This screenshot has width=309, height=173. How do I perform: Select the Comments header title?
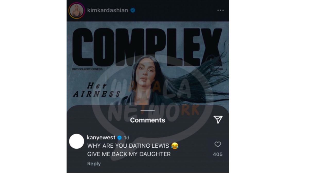pyautogui.click(x=148, y=120)
